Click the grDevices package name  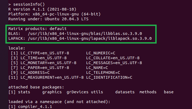[x=78, y=92]
